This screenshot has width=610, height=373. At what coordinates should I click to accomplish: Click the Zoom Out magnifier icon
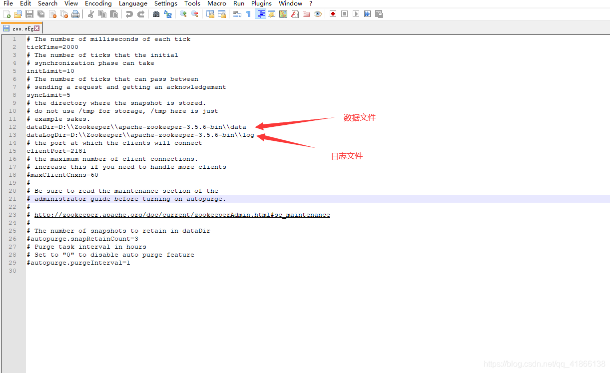pyautogui.click(x=194, y=14)
